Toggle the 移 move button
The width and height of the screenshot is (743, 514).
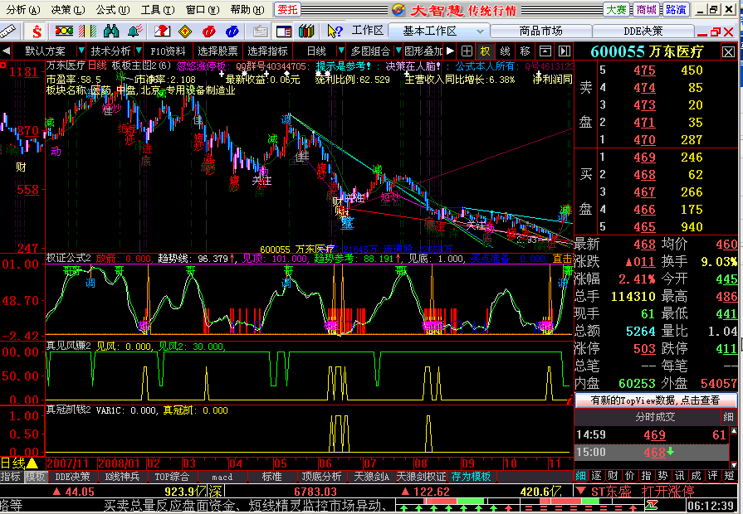525,51
